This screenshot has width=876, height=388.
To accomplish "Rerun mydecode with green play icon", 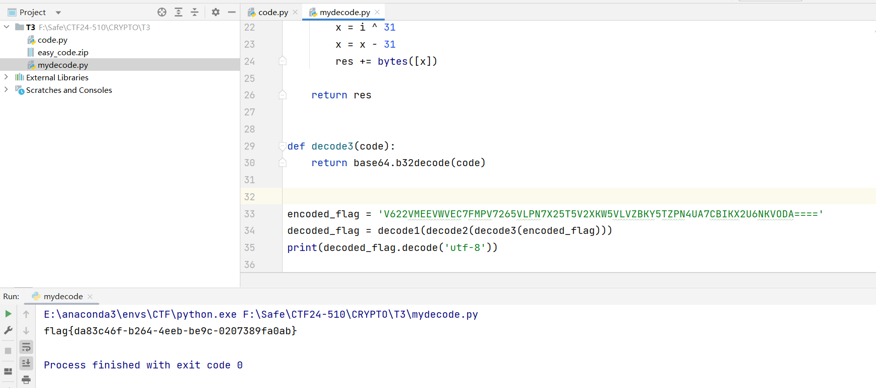I will pyautogui.click(x=8, y=314).
